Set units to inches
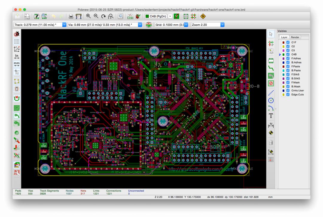The height and width of the screenshot is (217, 323). pyautogui.click(x=17, y=56)
